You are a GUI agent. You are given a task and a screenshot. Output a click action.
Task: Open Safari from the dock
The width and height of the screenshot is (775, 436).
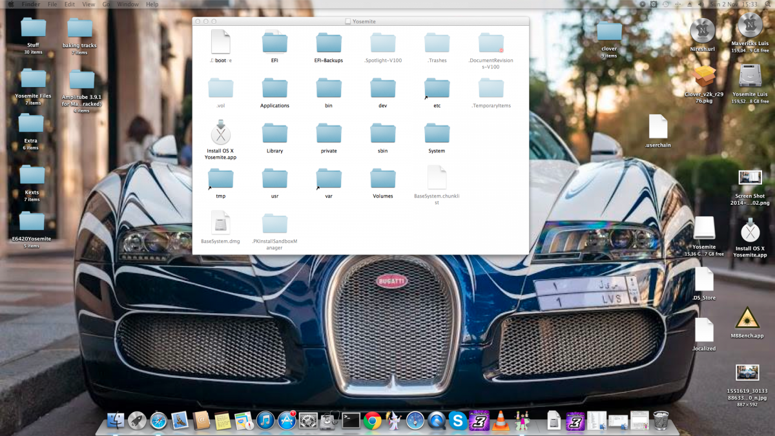click(x=159, y=421)
